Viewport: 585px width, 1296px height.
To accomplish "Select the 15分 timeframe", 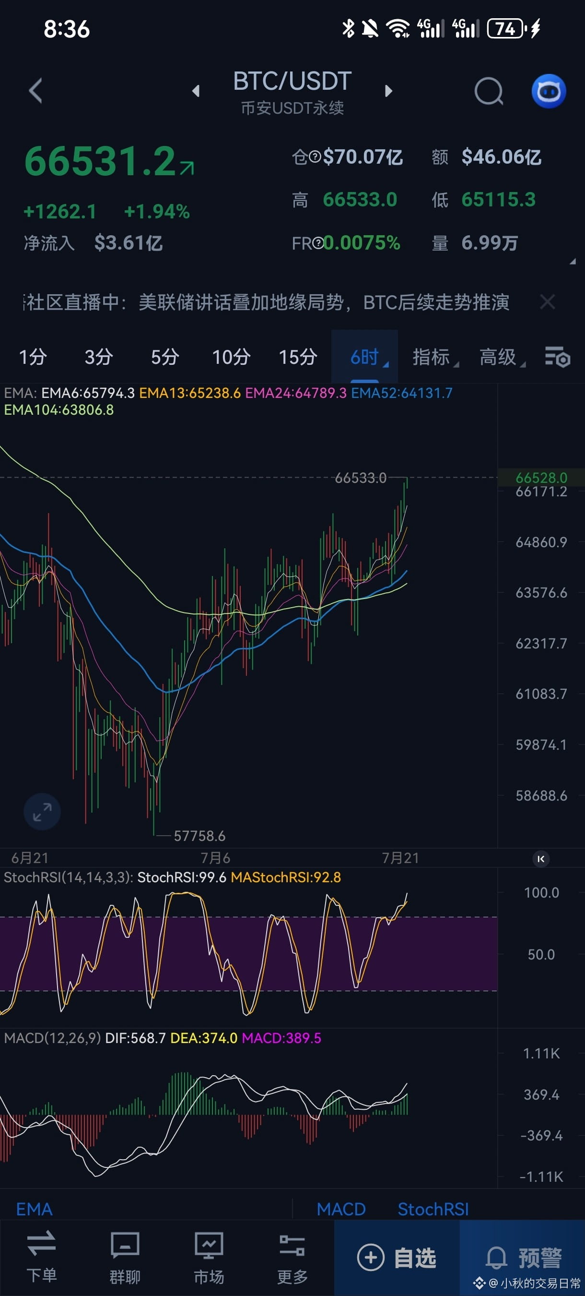I will click(298, 357).
